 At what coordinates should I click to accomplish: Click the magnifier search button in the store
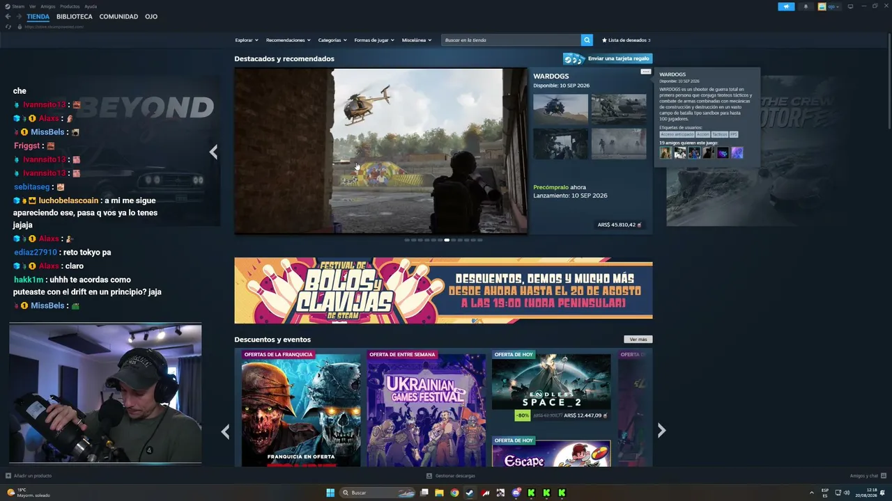coord(587,40)
